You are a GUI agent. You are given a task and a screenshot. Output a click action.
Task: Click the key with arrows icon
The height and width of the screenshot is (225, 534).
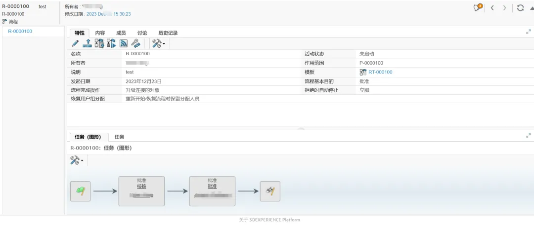click(135, 43)
